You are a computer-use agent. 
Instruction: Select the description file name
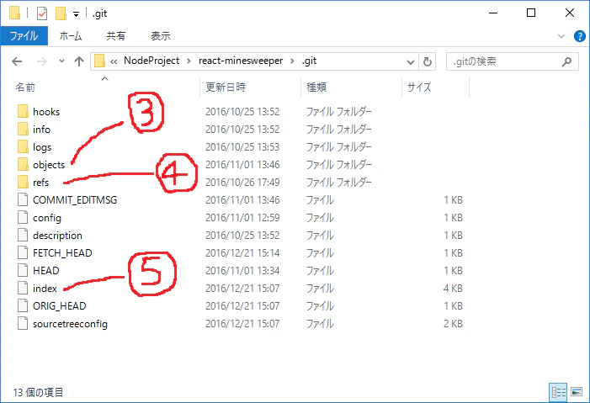(57, 236)
